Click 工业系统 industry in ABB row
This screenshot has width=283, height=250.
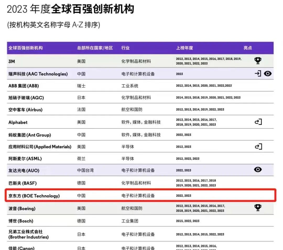pyautogui.click(x=130, y=86)
